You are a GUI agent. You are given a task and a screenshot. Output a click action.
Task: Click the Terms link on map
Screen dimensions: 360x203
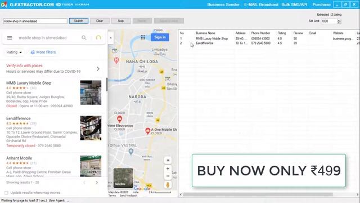[x=112, y=196]
